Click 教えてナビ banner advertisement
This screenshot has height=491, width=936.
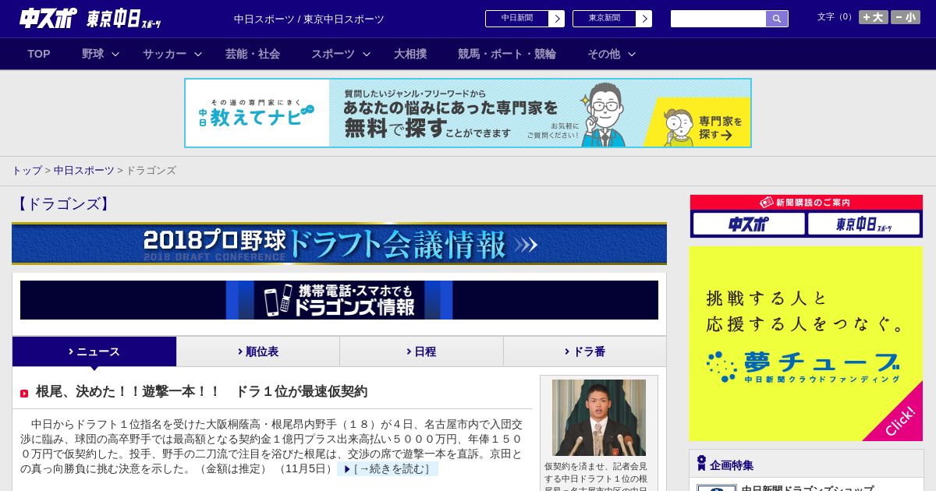[468, 113]
